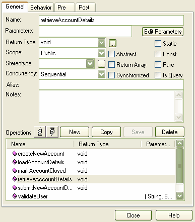
Task: Check the Is Query option
Action: (x=158, y=75)
